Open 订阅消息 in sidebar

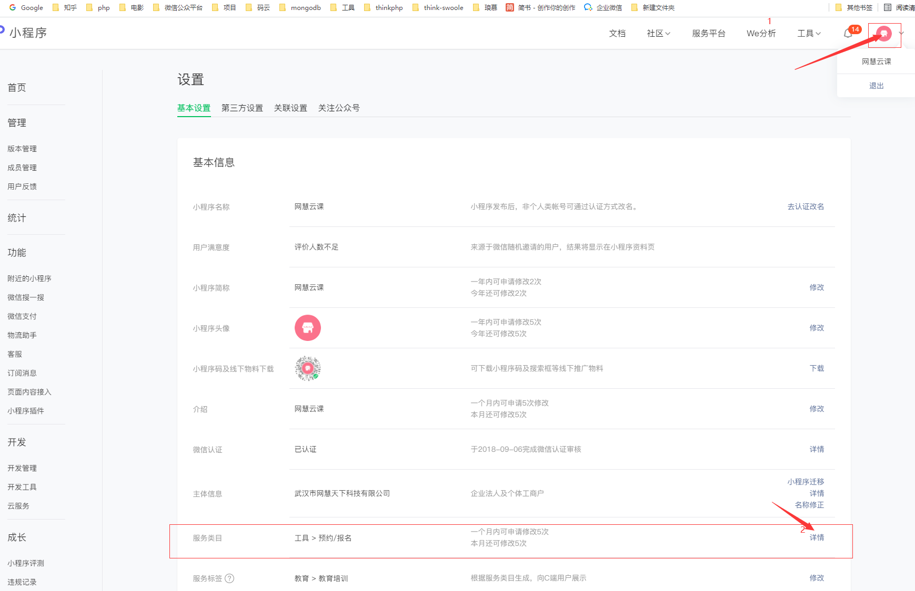coord(22,373)
